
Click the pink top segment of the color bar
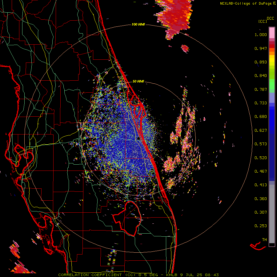pos(272,33)
